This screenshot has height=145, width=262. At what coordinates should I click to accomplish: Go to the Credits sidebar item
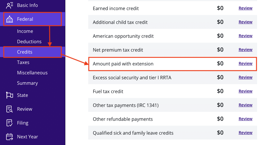[x=25, y=52]
